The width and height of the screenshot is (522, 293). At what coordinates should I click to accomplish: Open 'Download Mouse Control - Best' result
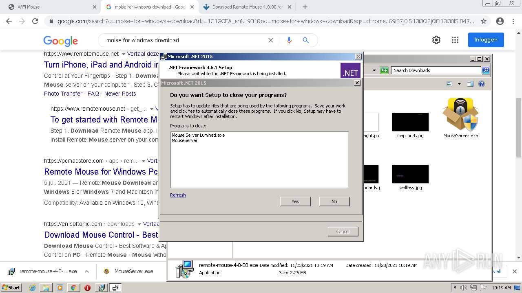[101, 235]
